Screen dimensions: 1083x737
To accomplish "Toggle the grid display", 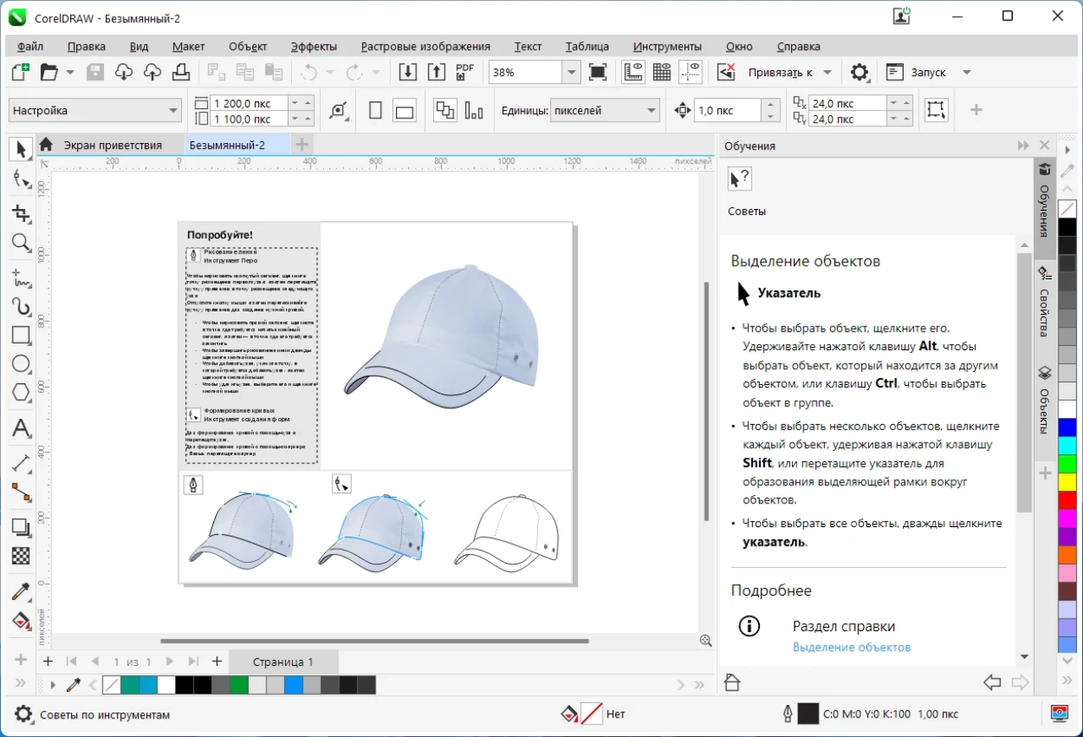I will [662, 73].
